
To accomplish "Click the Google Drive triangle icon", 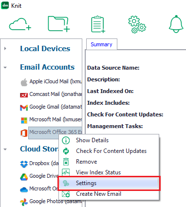I will [x=24, y=177].
